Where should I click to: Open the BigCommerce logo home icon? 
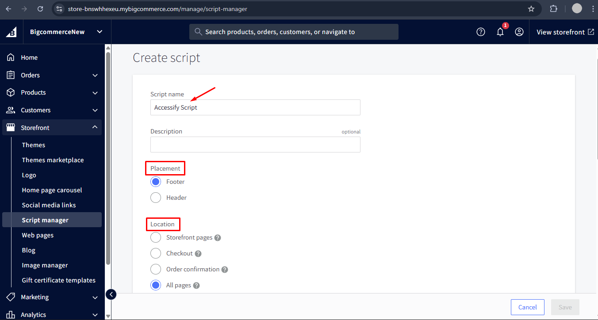pos(10,31)
